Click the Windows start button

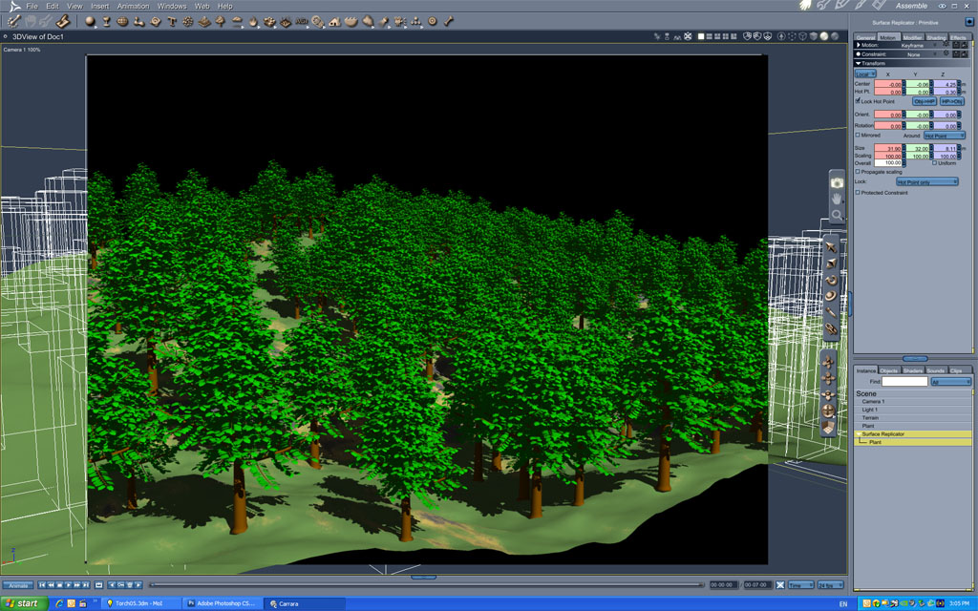pos(24,603)
